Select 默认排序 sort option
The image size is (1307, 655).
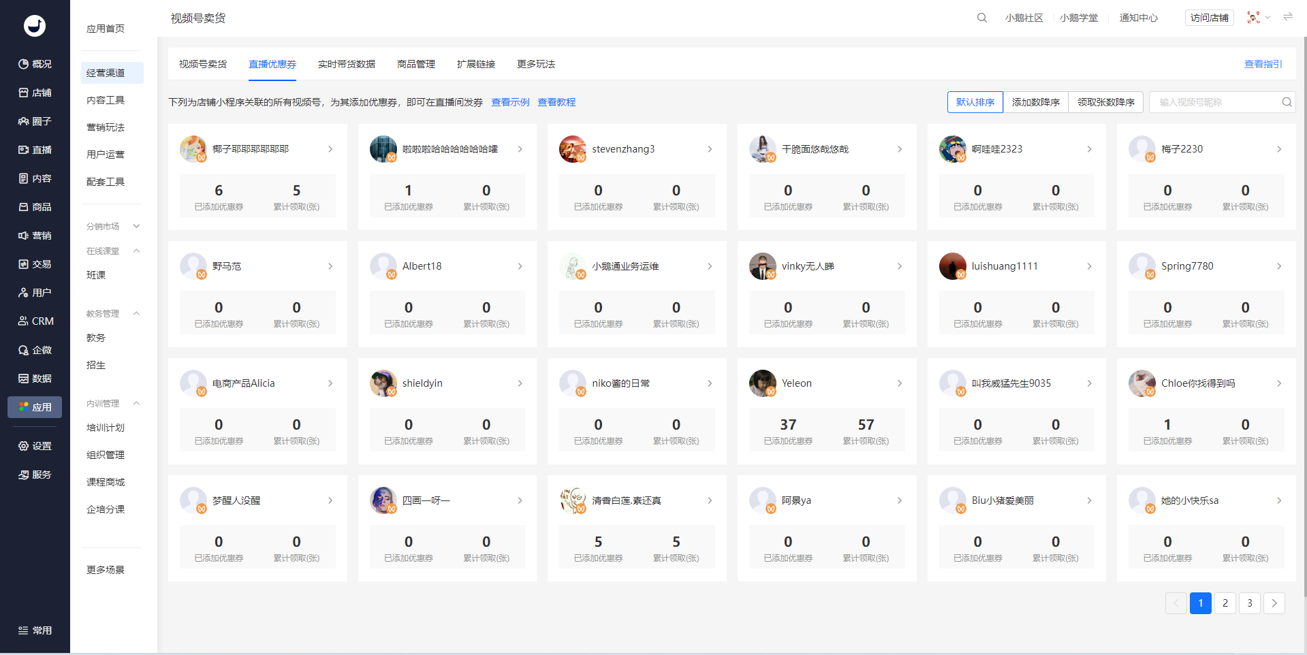pyautogui.click(x=975, y=102)
